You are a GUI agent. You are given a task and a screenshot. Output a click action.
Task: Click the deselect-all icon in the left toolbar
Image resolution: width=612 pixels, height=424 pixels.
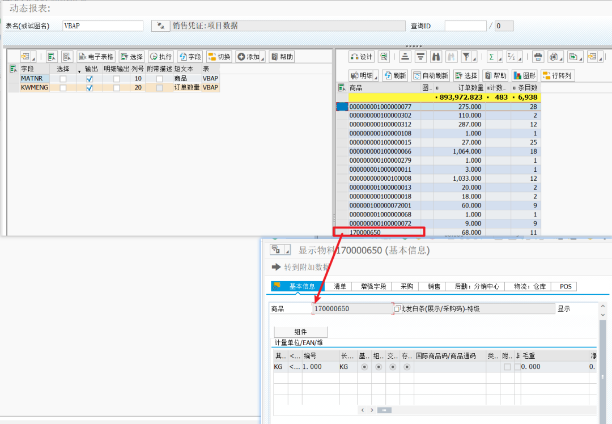tap(67, 57)
